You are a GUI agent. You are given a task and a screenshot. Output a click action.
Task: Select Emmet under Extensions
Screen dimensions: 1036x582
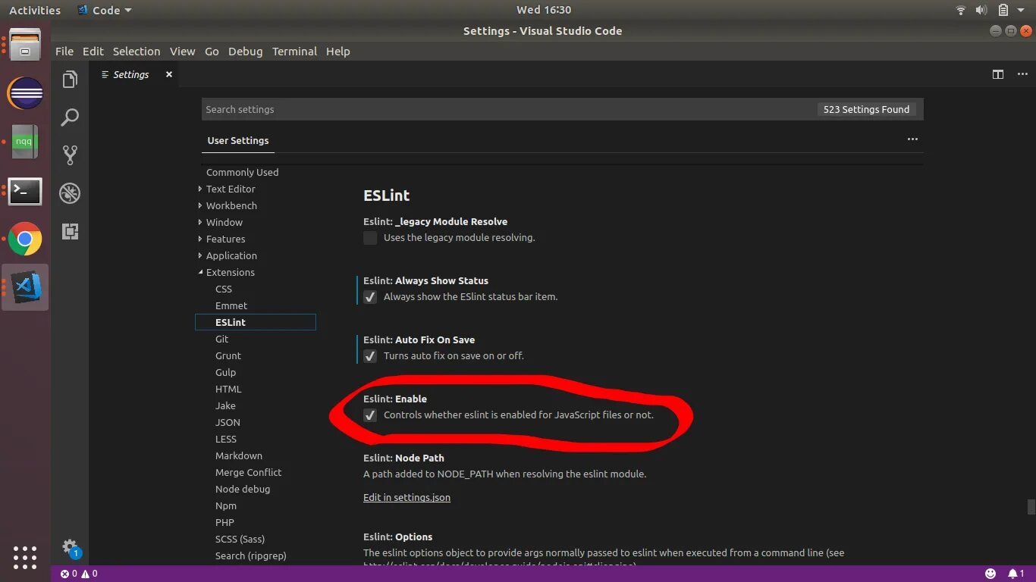[x=231, y=305]
